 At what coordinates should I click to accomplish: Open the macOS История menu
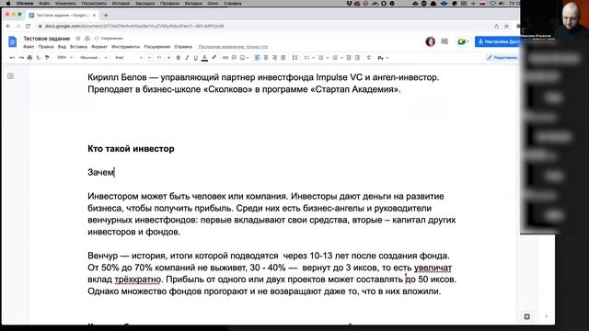point(121,4)
